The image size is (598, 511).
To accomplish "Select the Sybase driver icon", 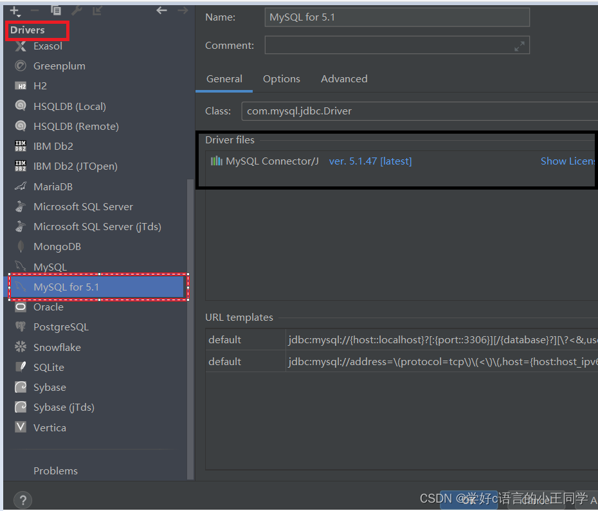I will (21, 387).
